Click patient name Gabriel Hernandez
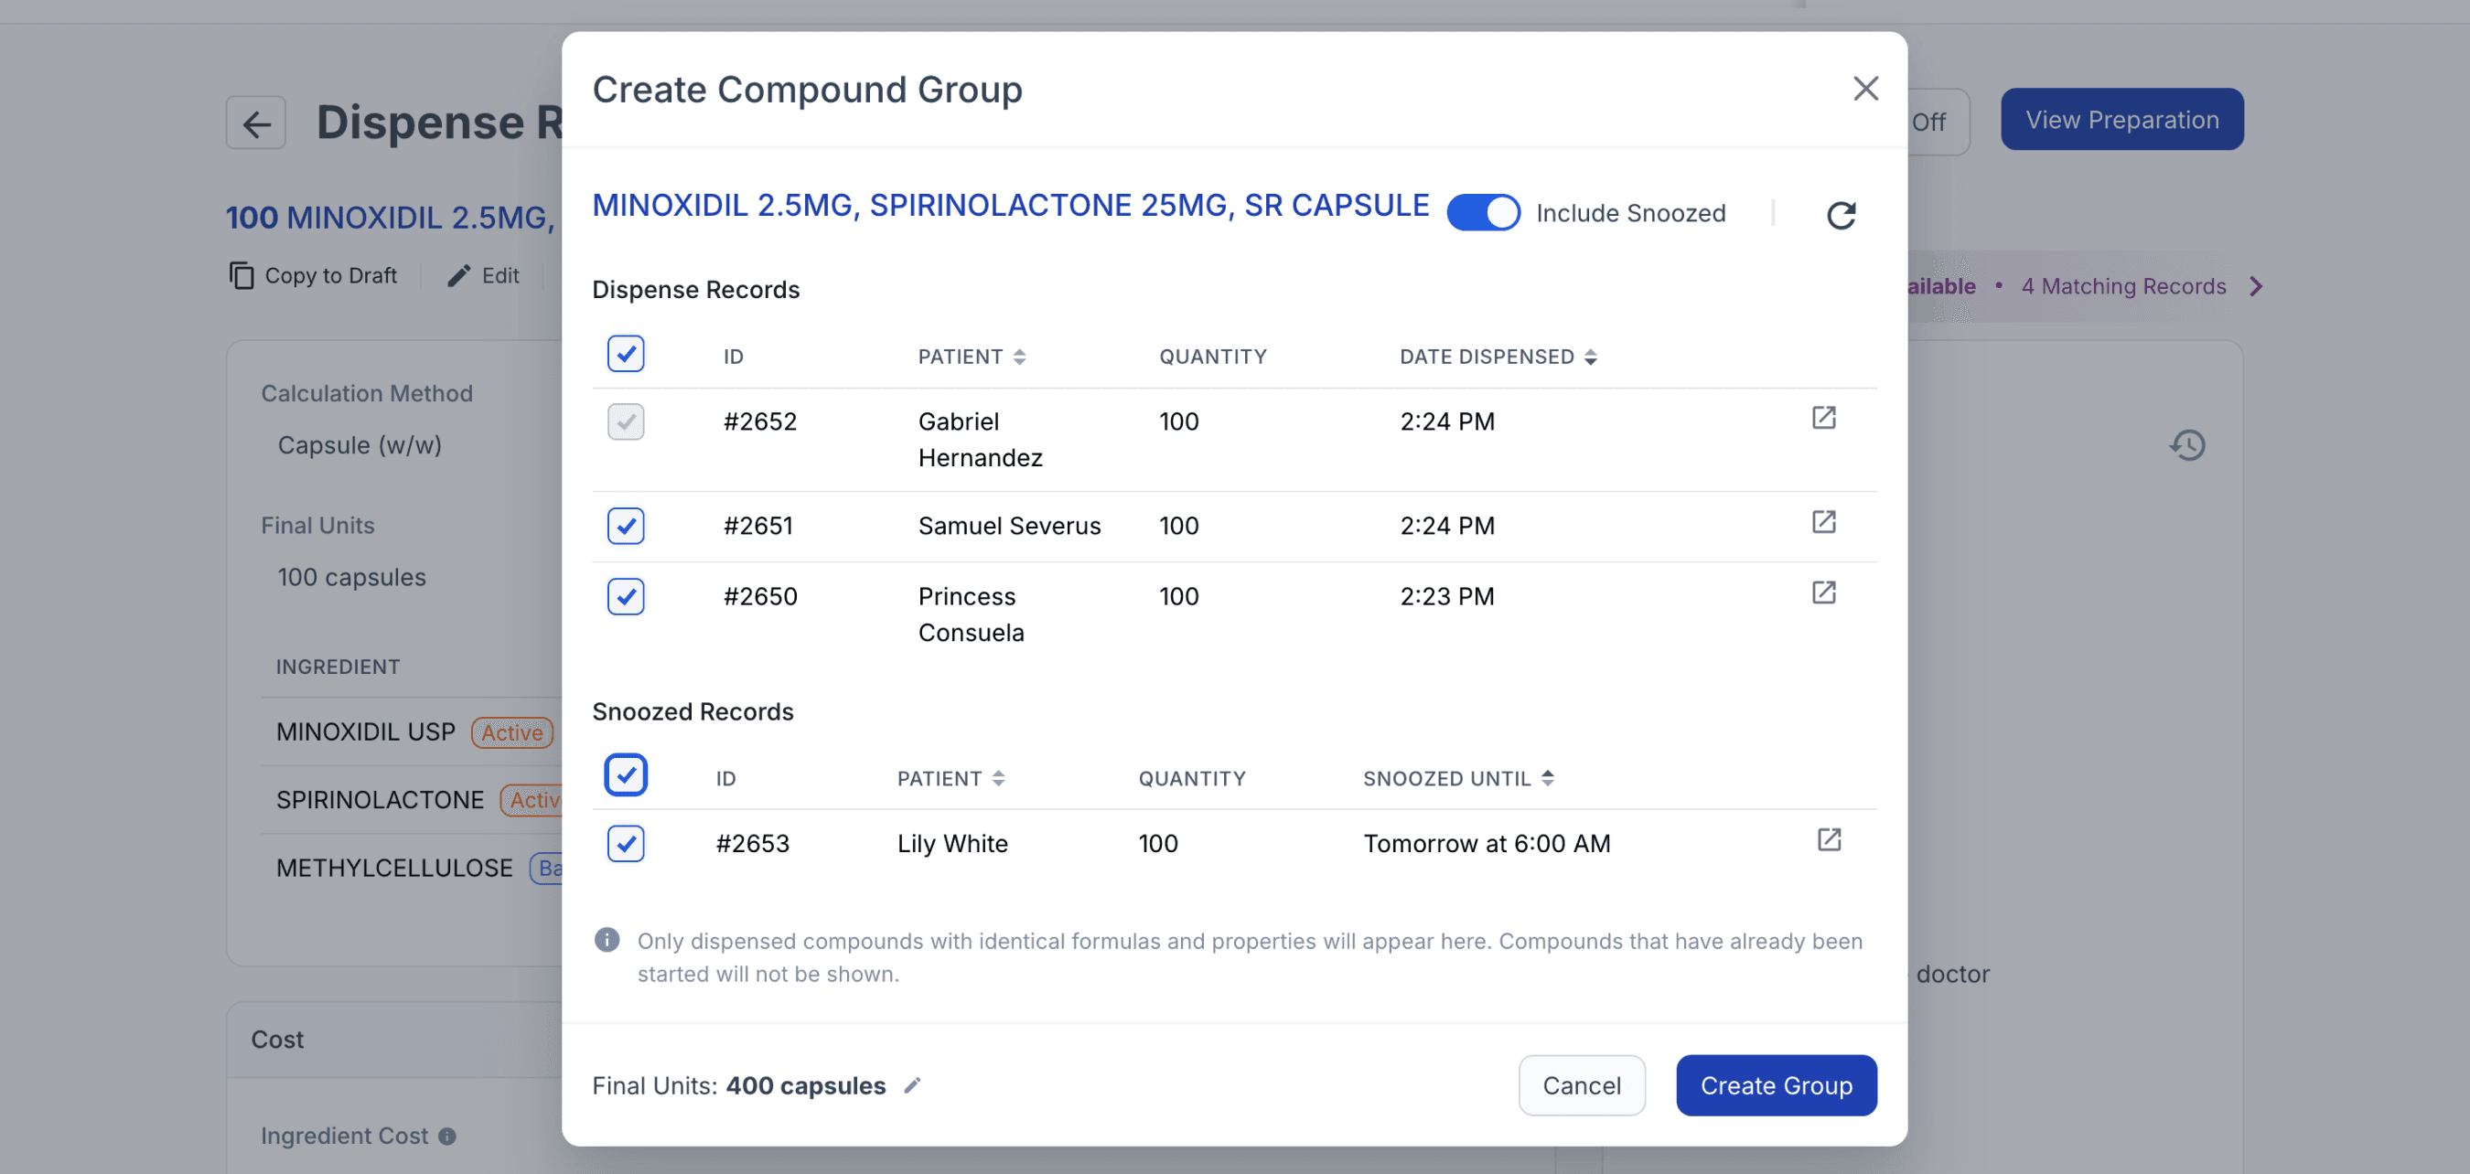This screenshot has height=1174, width=2470. (980, 440)
